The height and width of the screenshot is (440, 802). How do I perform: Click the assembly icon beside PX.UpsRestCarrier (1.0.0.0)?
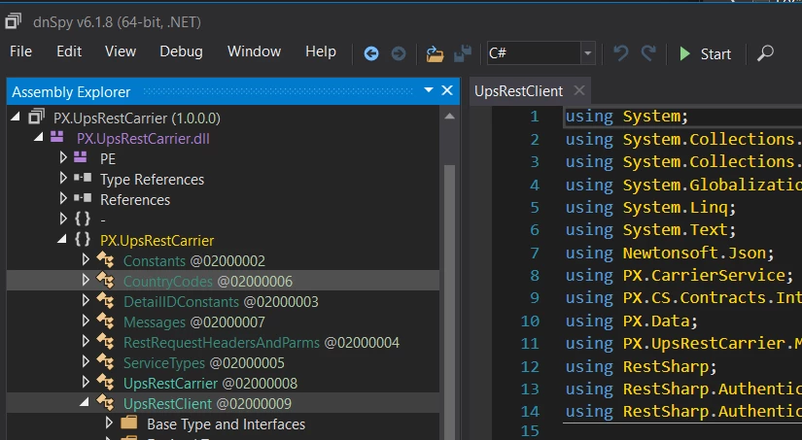36,117
